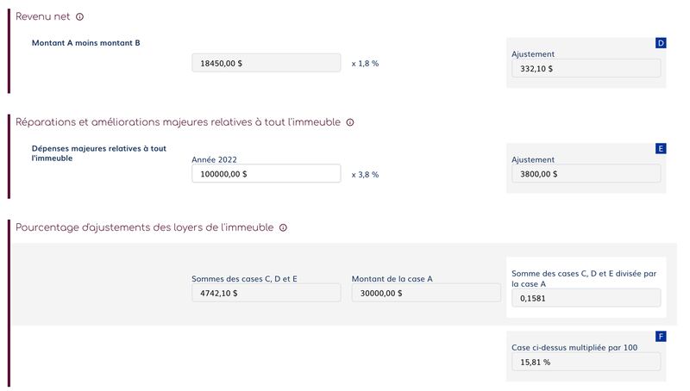
Task: Click the blue D case badge
Action: click(x=661, y=43)
